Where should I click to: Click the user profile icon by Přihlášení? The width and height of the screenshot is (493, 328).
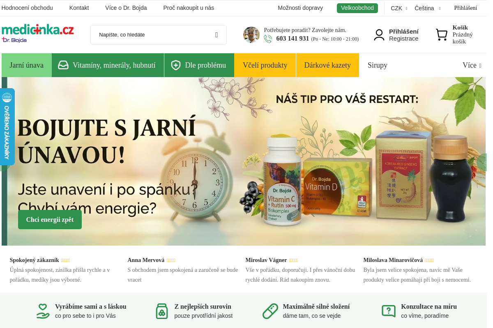click(379, 35)
